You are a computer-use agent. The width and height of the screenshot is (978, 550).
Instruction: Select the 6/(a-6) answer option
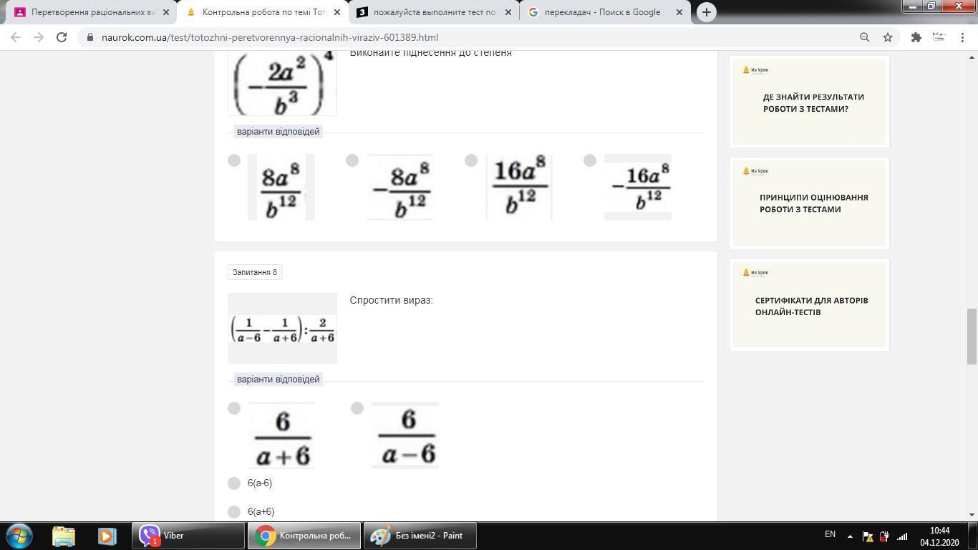(357, 408)
